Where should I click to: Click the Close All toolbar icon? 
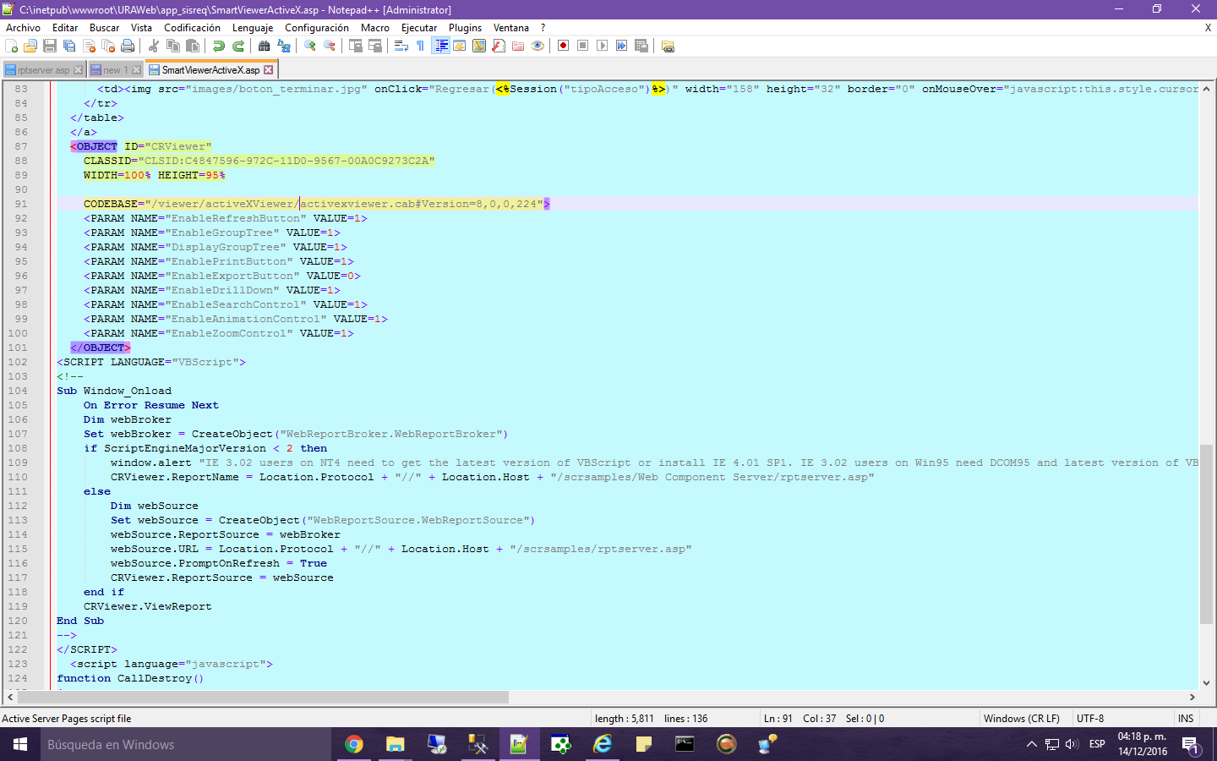pos(108,46)
